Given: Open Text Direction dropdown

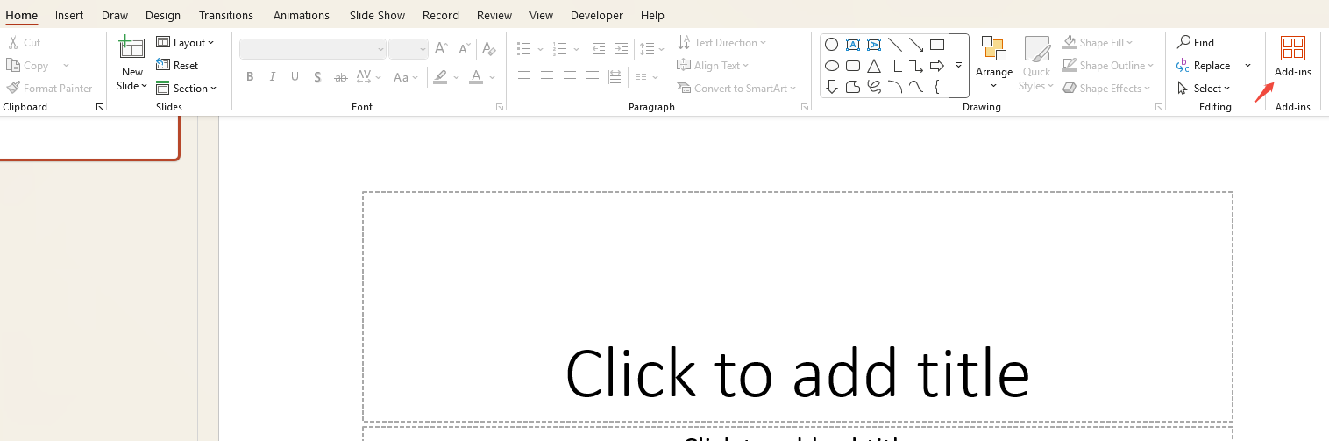Looking at the screenshot, I should tap(722, 42).
